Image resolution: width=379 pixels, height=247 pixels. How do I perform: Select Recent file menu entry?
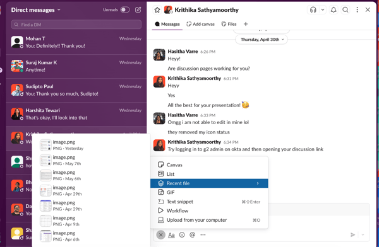coord(209,183)
